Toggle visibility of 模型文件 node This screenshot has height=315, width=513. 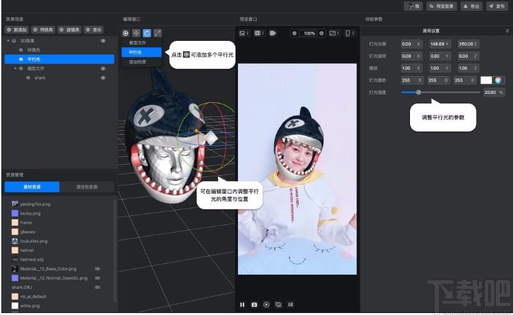pos(103,68)
